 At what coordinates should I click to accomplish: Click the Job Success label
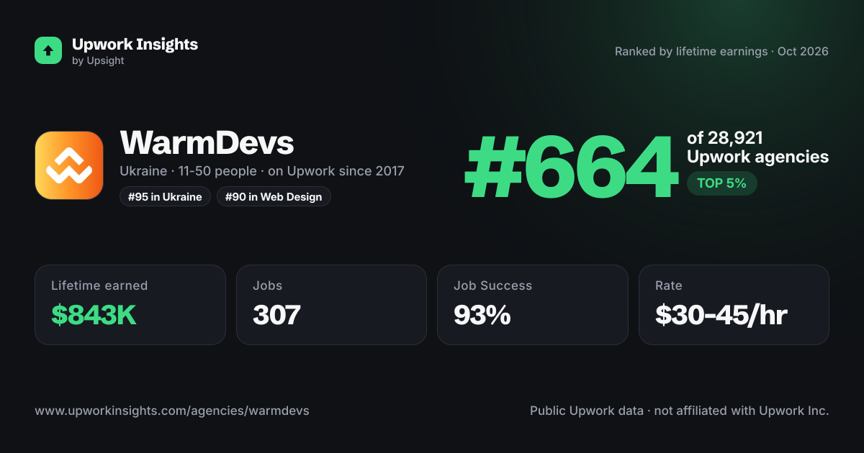[492, 285]
